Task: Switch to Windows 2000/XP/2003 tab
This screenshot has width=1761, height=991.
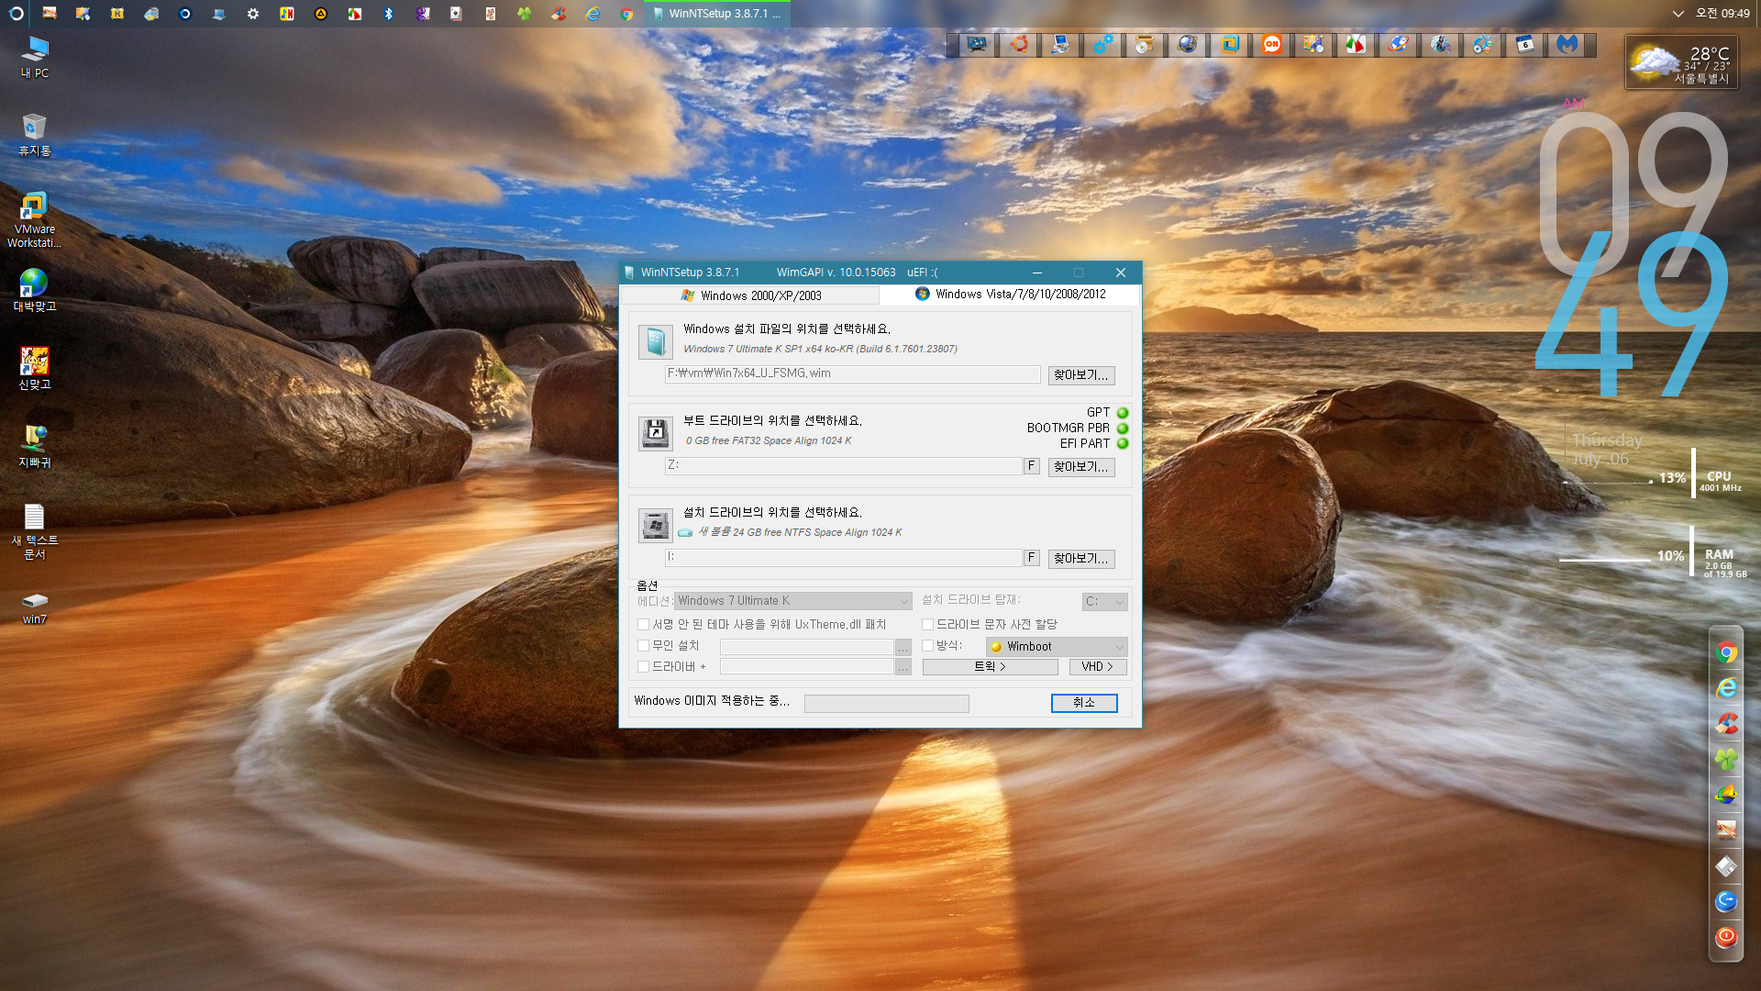Action: coord(750,295)
